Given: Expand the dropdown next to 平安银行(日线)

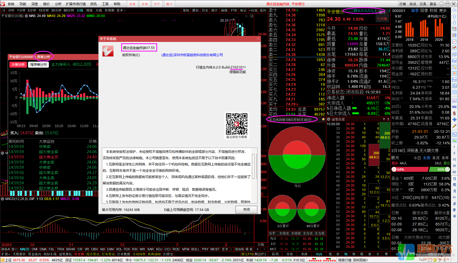Looking at the screenshot, I should [26, 16].
